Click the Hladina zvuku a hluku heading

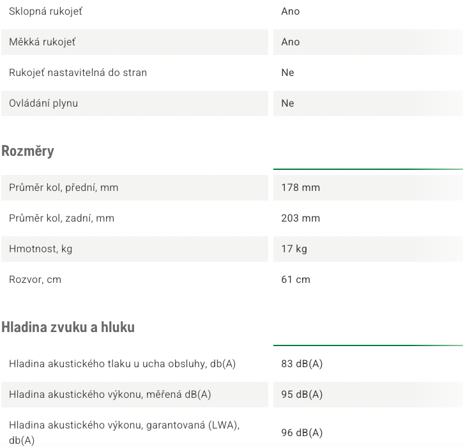(68, 327)
